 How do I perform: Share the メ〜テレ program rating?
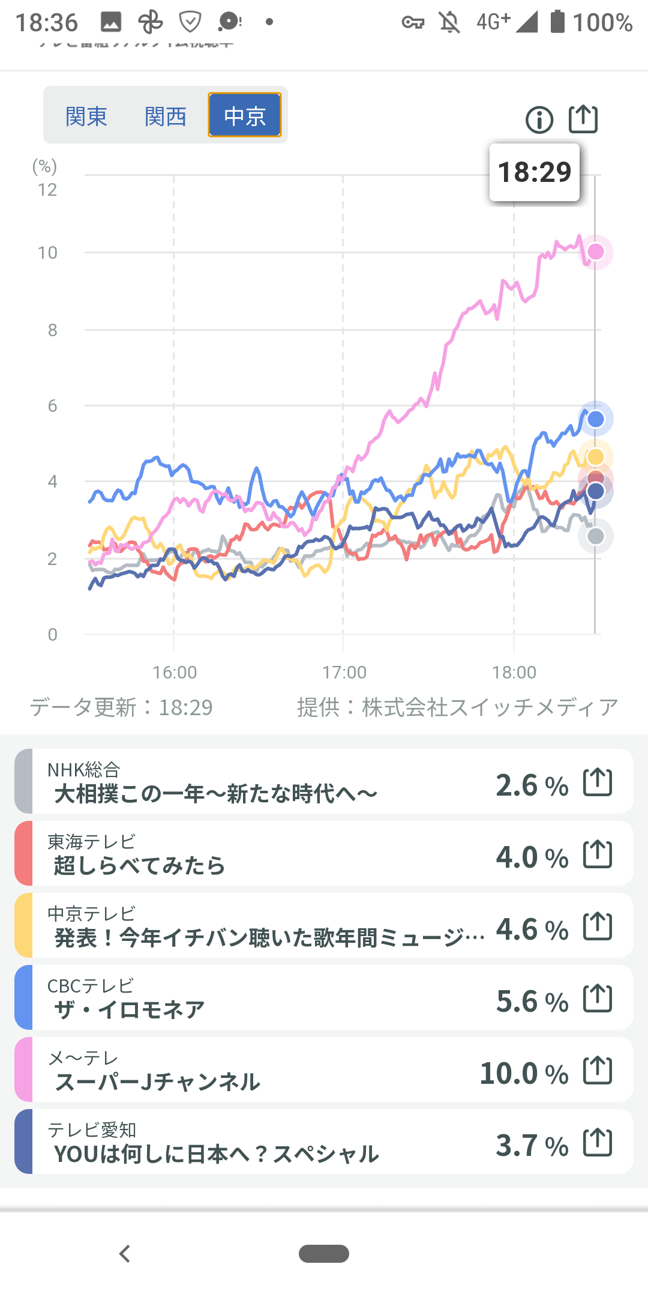pos(598,1071)
